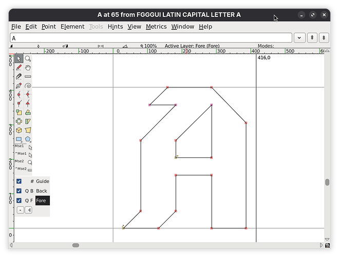339x257 pixels.
Task: Click the remove layer minus button
Action: click(20, 210)
